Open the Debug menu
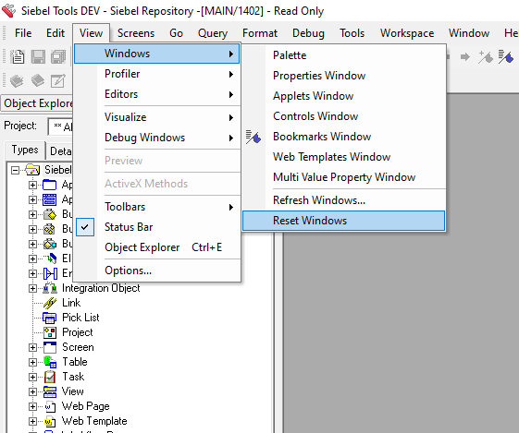Screen dimensions: 519x433 coord(308,33)
